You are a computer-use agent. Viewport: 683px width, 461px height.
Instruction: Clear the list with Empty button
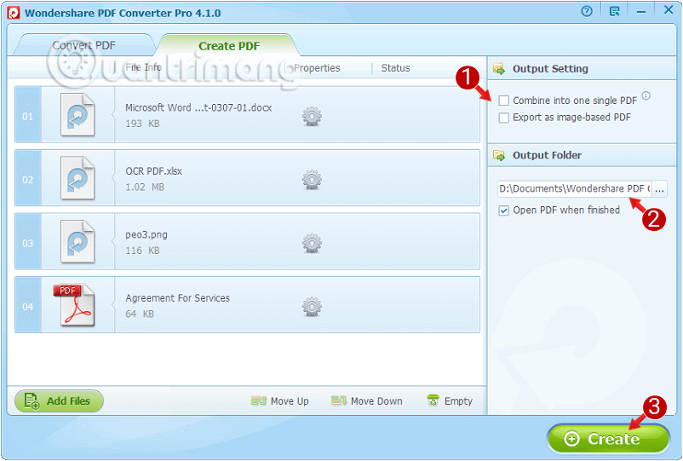pos(450,400)
